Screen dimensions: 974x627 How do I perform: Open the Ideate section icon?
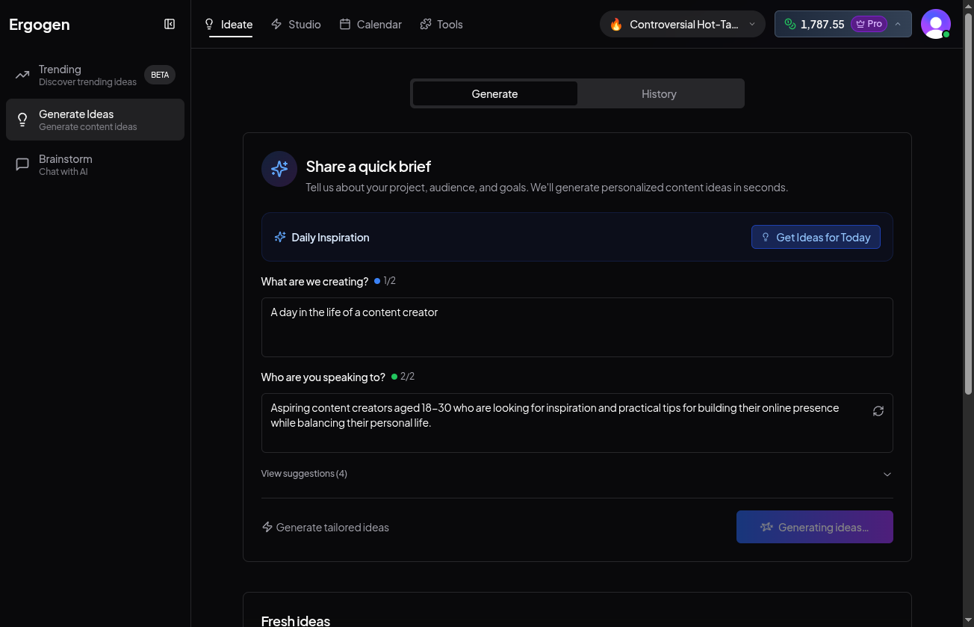pyautogui.click(x=210, y=23)
